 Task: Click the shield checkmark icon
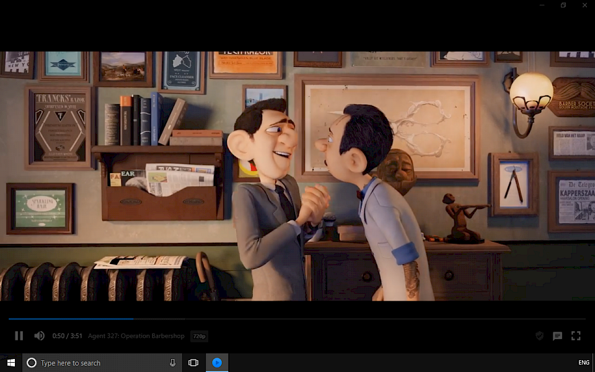(x=539, y=335)
